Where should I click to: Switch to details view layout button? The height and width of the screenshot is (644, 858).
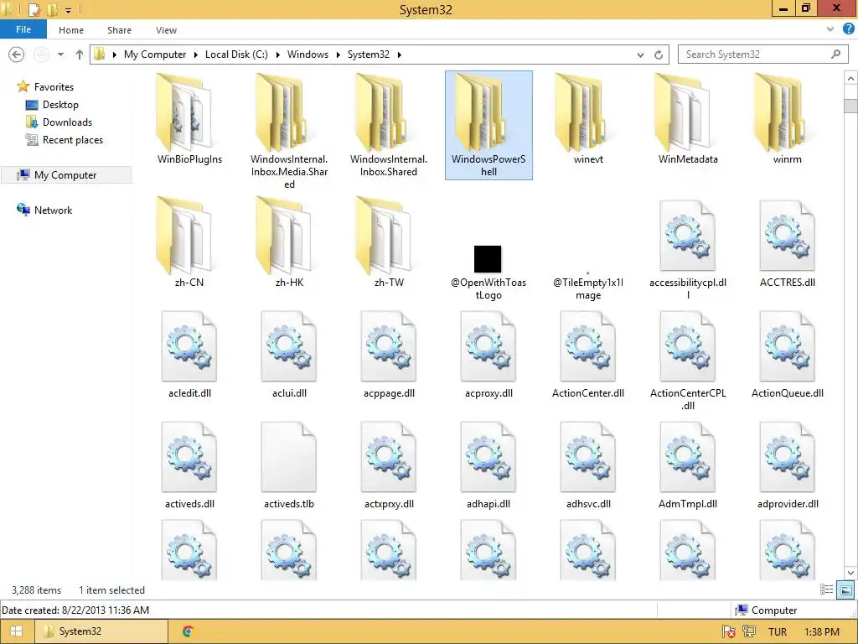(826, 589)
